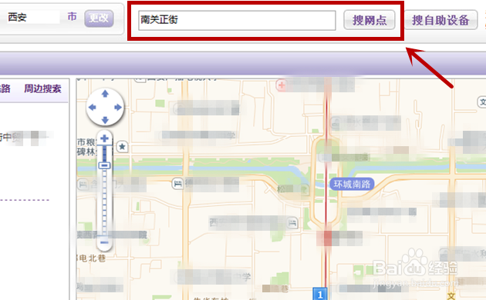Click the 市 label beside city field
This screenshot has width=486, height=300.
73,17
